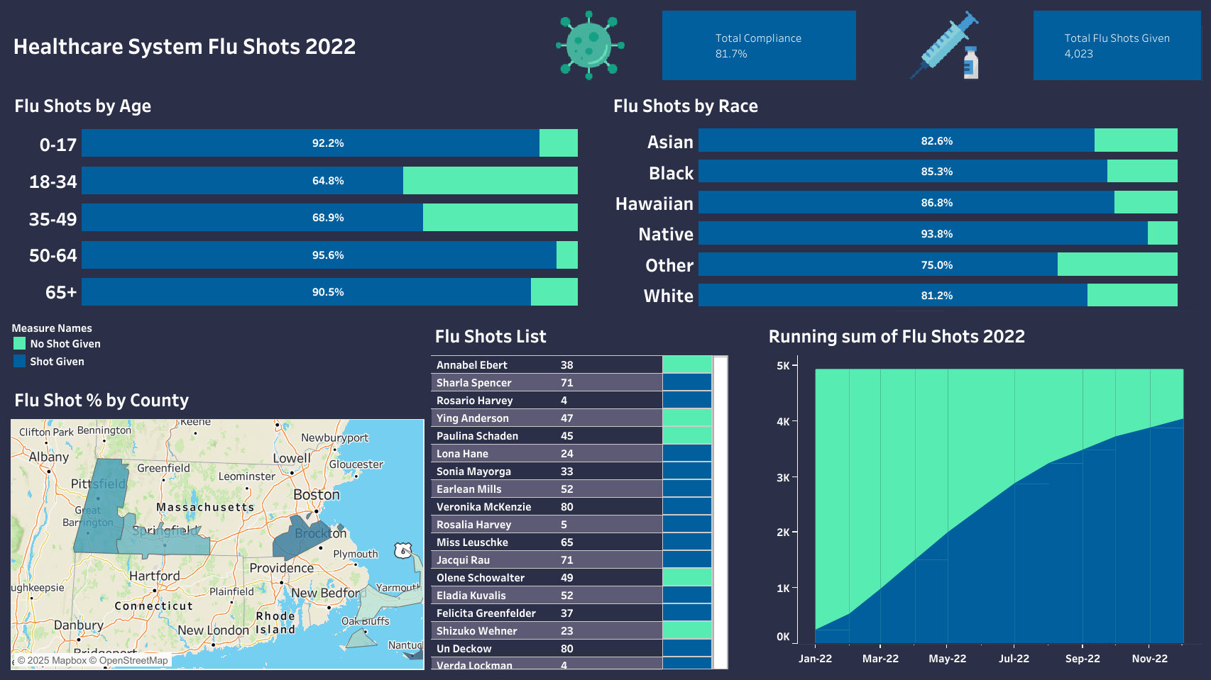
Task: Click the Earlean Mills row
Action: click(571, 489)
